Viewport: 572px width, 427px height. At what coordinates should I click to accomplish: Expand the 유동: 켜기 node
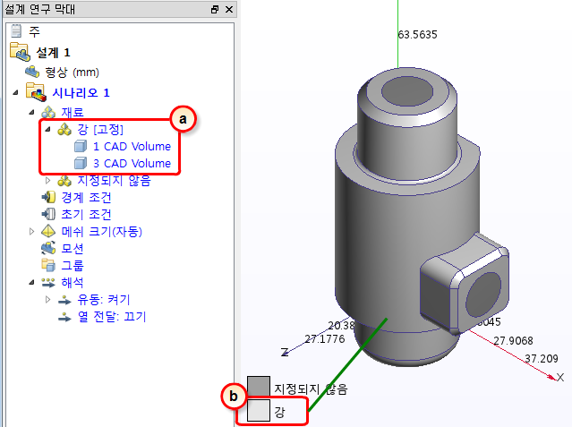coord(47,300)
